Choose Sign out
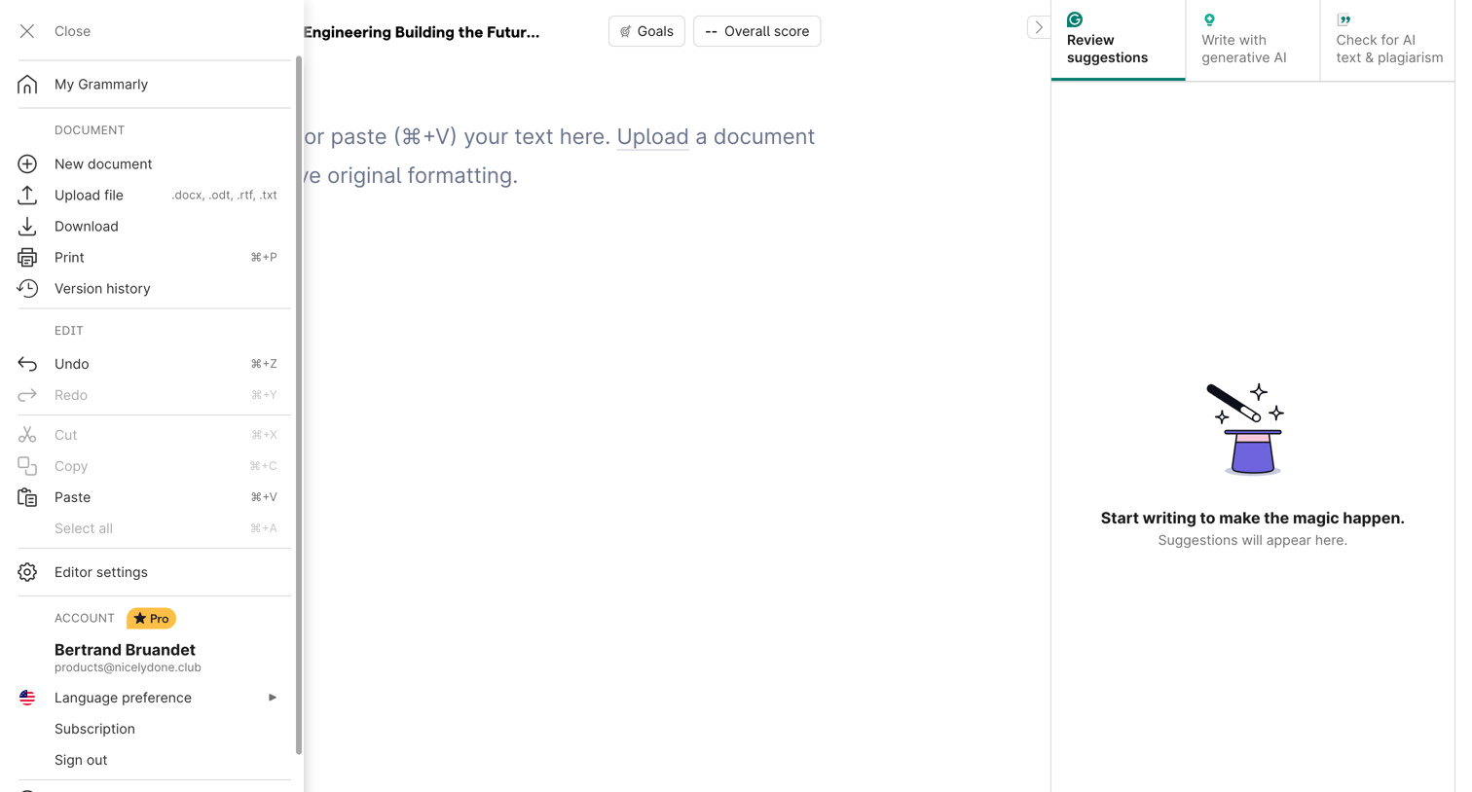Image resolution: width=1472 pixels, height=792 pixels. [81, 760]
